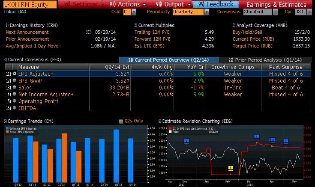
Task: Click the Sales estimate 33.204B
Action: coord(119,87)
